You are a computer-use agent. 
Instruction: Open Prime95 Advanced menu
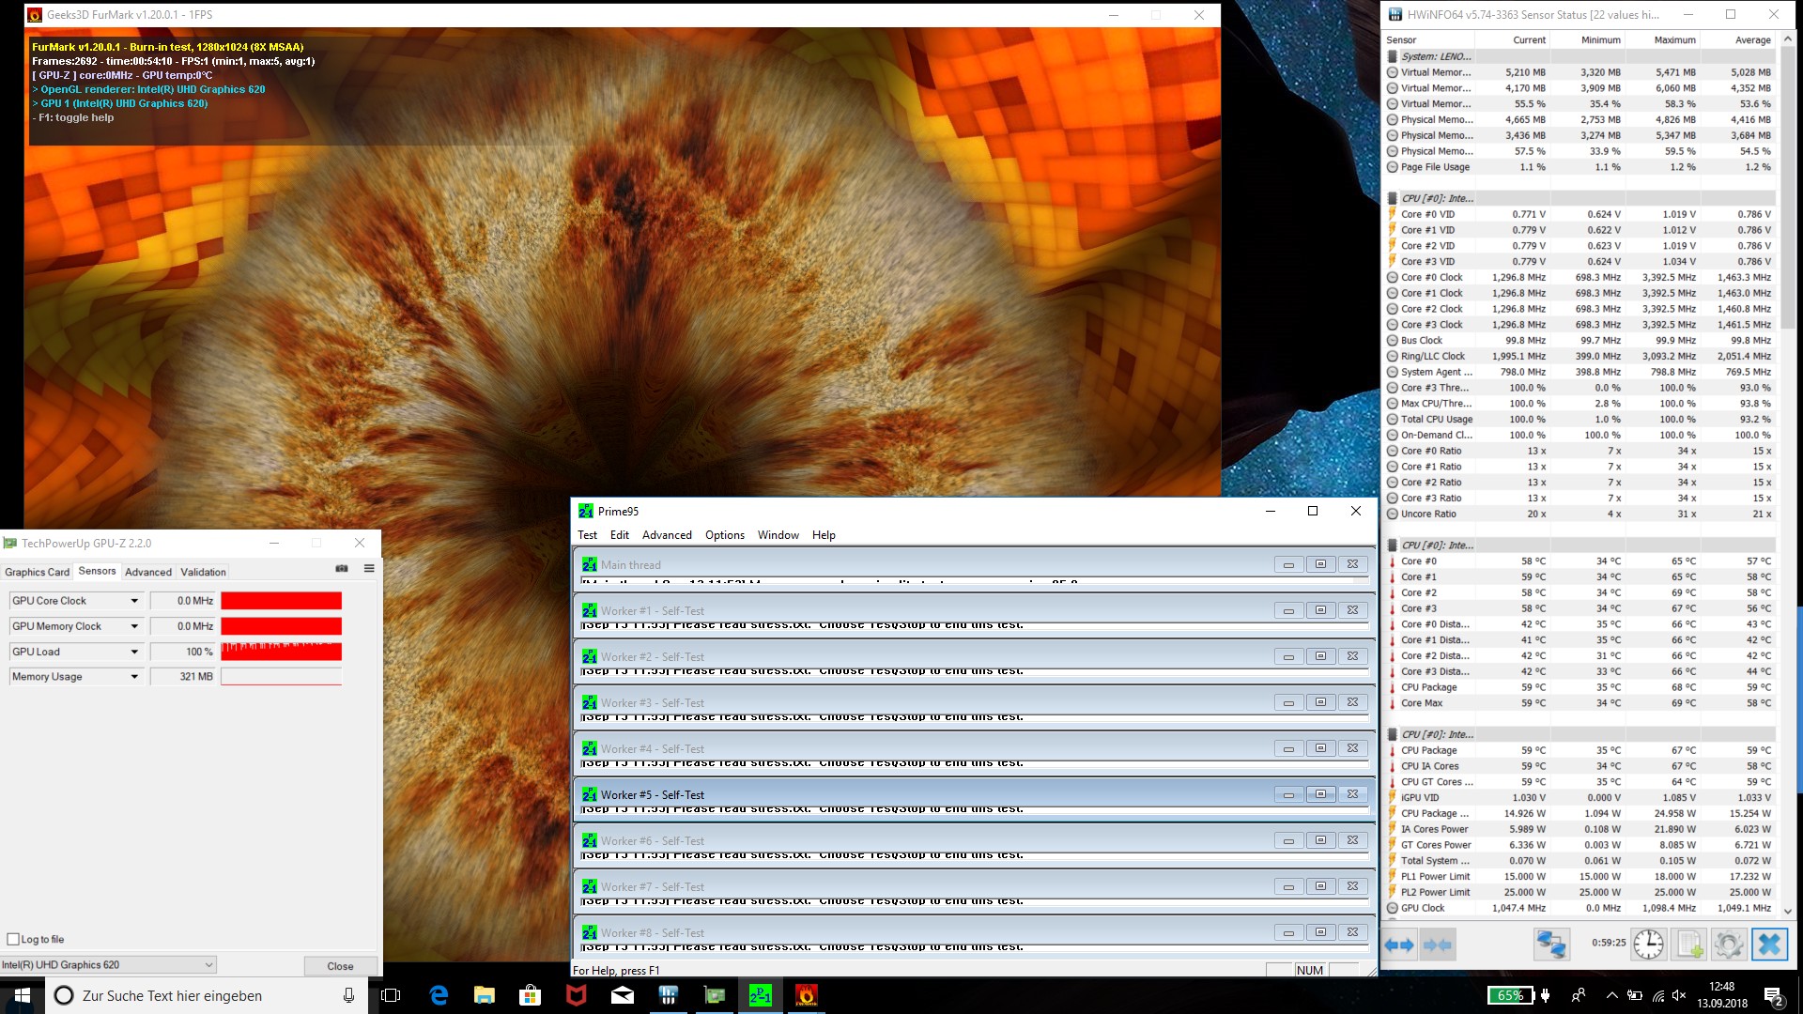(667, 535)
